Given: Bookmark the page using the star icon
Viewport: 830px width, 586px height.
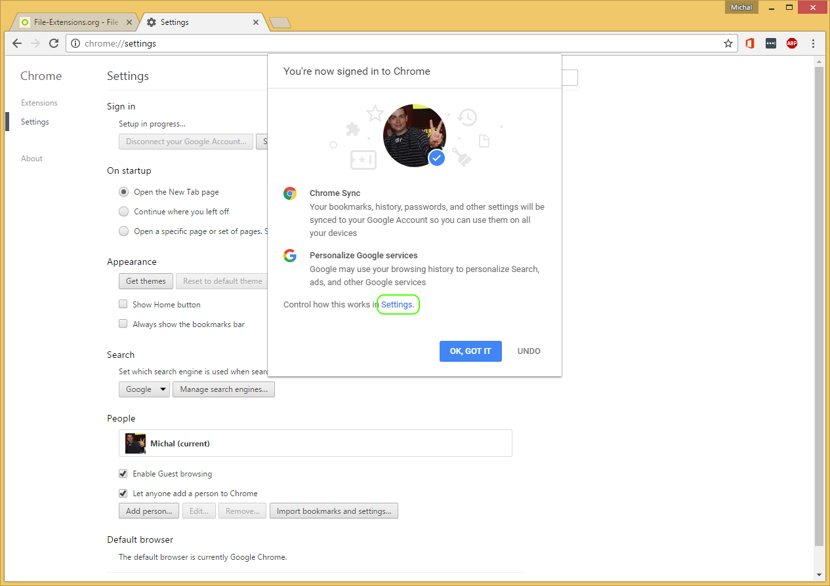Looking at the screenshot, I should (x=728, y=43).
